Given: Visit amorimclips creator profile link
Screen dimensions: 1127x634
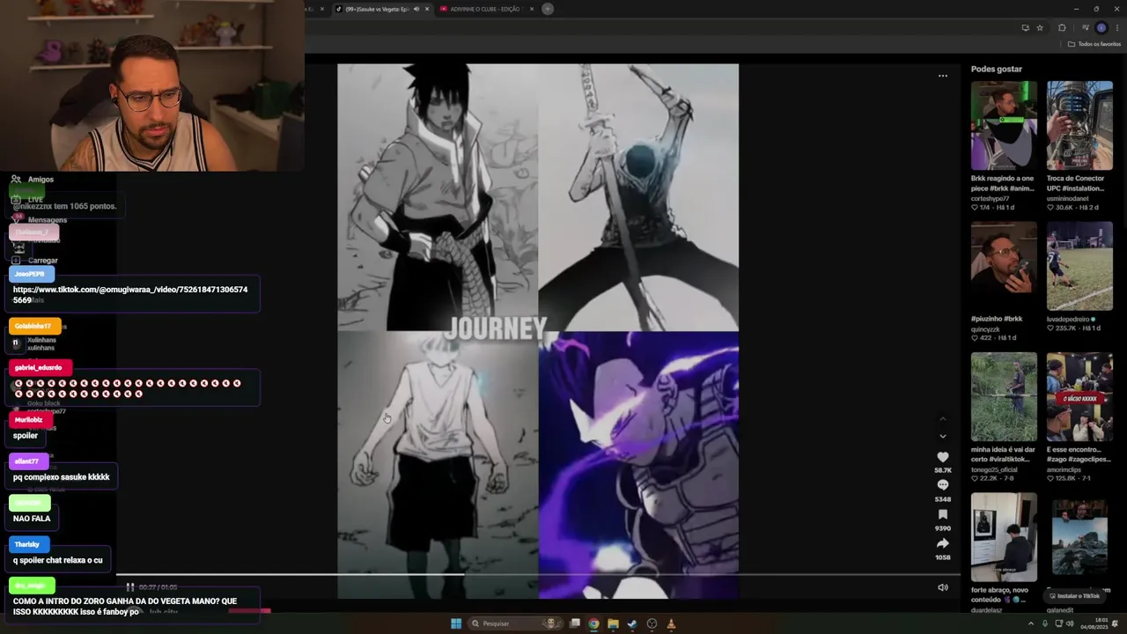Looking at the screenshot, I should (x=1066, y=469).
